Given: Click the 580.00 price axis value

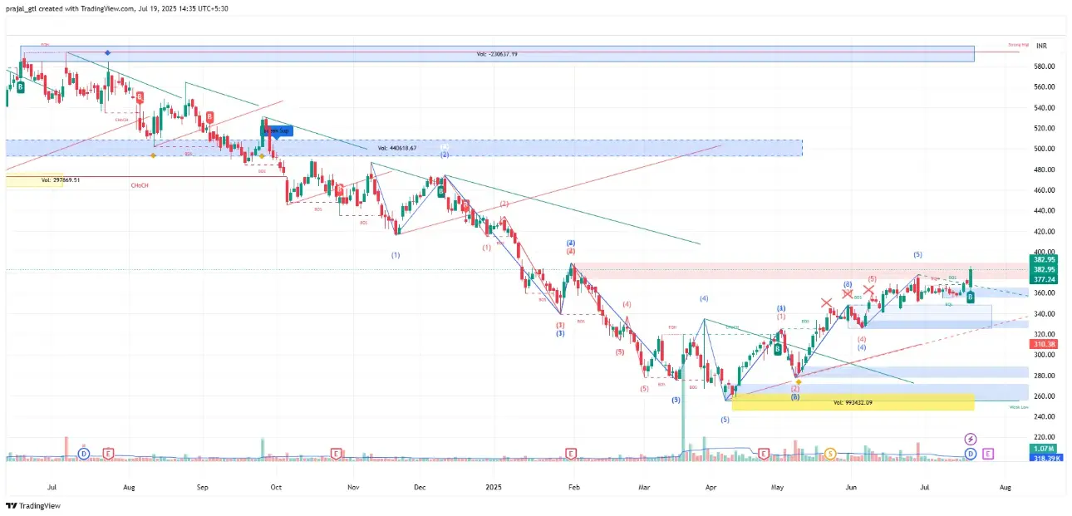Looking at the screenshot, I should (1044, 66).
